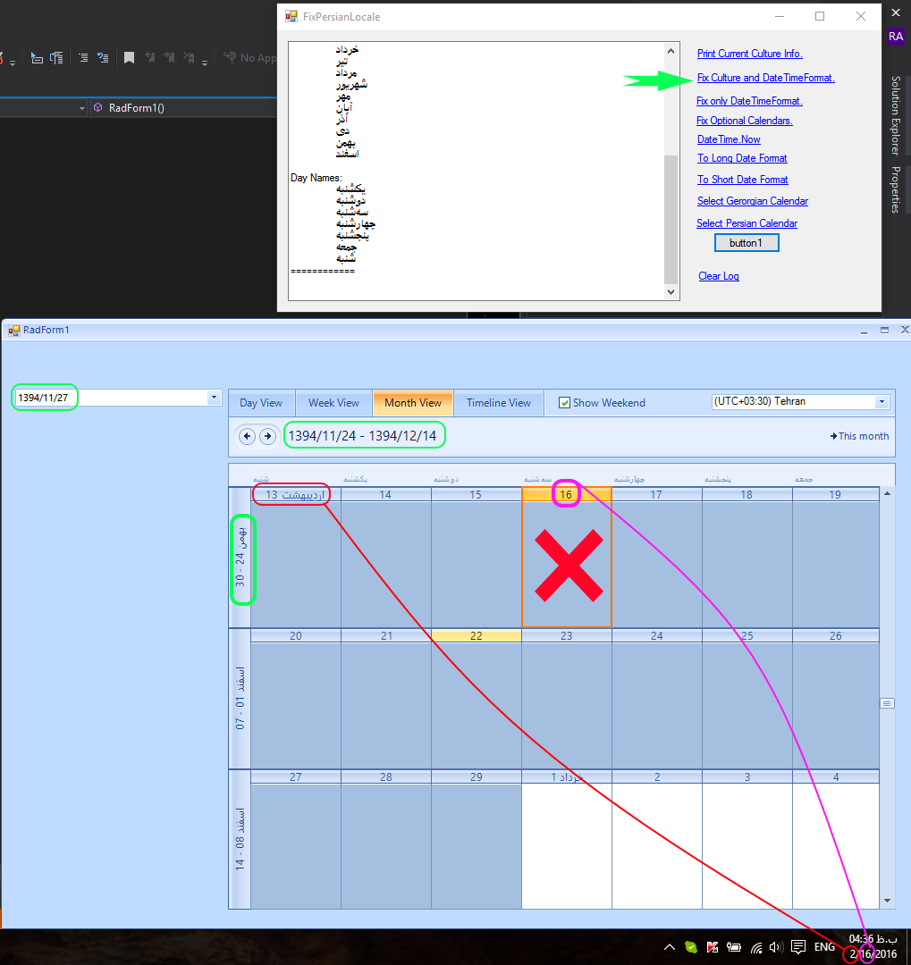Image resolution: width=911 pixels, height=965 pixels.
Task: Click To Short Date Format link
Action: coord(742,180)
